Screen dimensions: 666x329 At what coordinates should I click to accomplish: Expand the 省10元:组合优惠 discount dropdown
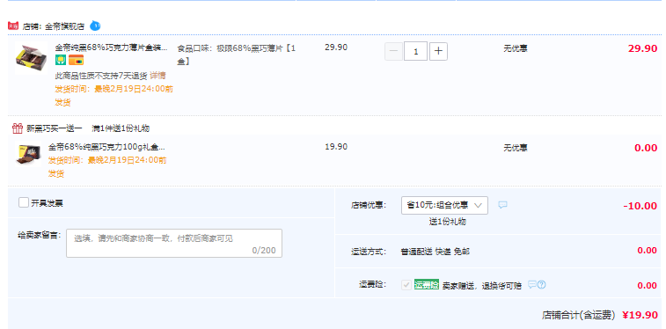(x=444, y=206)
